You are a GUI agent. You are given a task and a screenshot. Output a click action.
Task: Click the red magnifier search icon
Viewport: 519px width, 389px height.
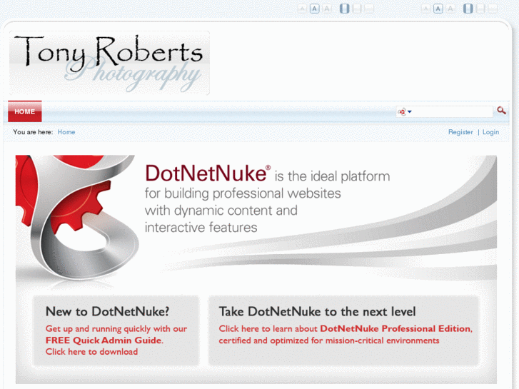[501, 111]
